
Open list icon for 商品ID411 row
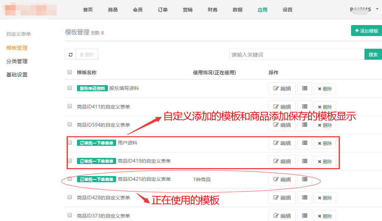click(x=304, y=106)
